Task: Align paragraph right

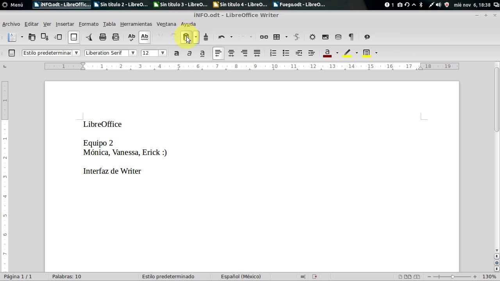Action: [244, 53]
